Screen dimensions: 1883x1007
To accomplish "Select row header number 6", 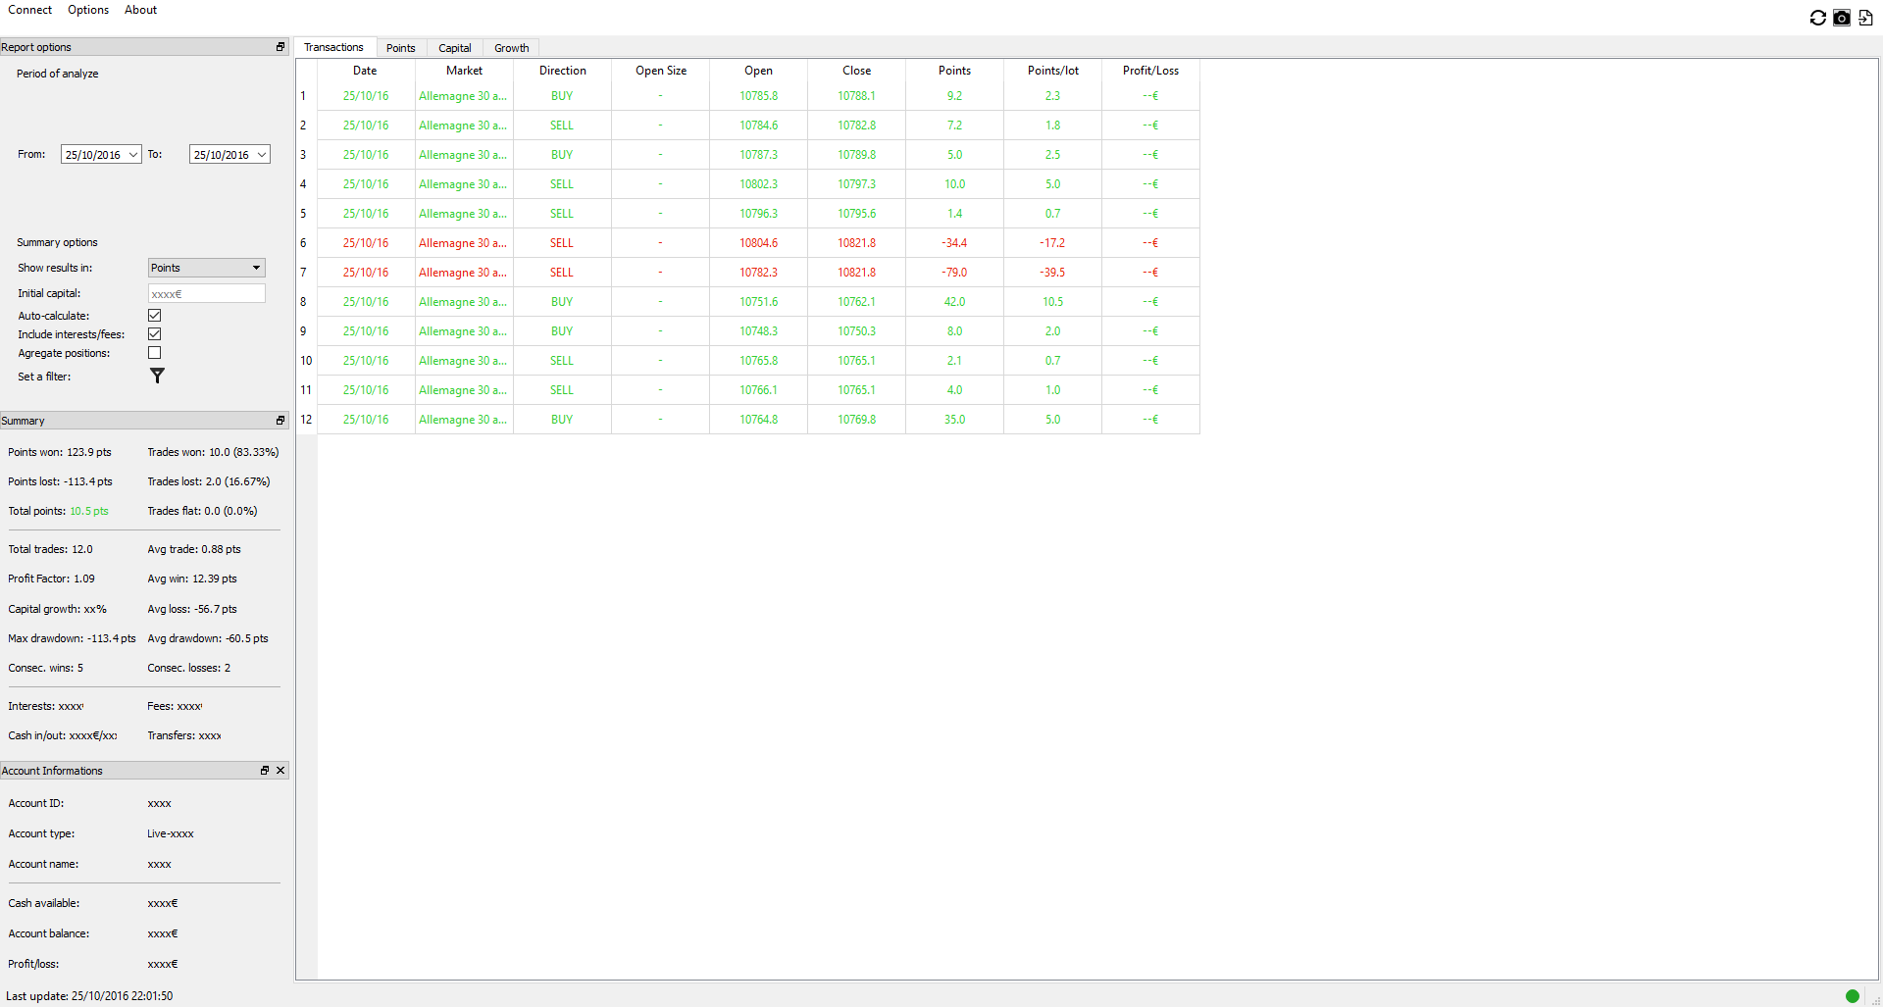I will tap(306, 243).
